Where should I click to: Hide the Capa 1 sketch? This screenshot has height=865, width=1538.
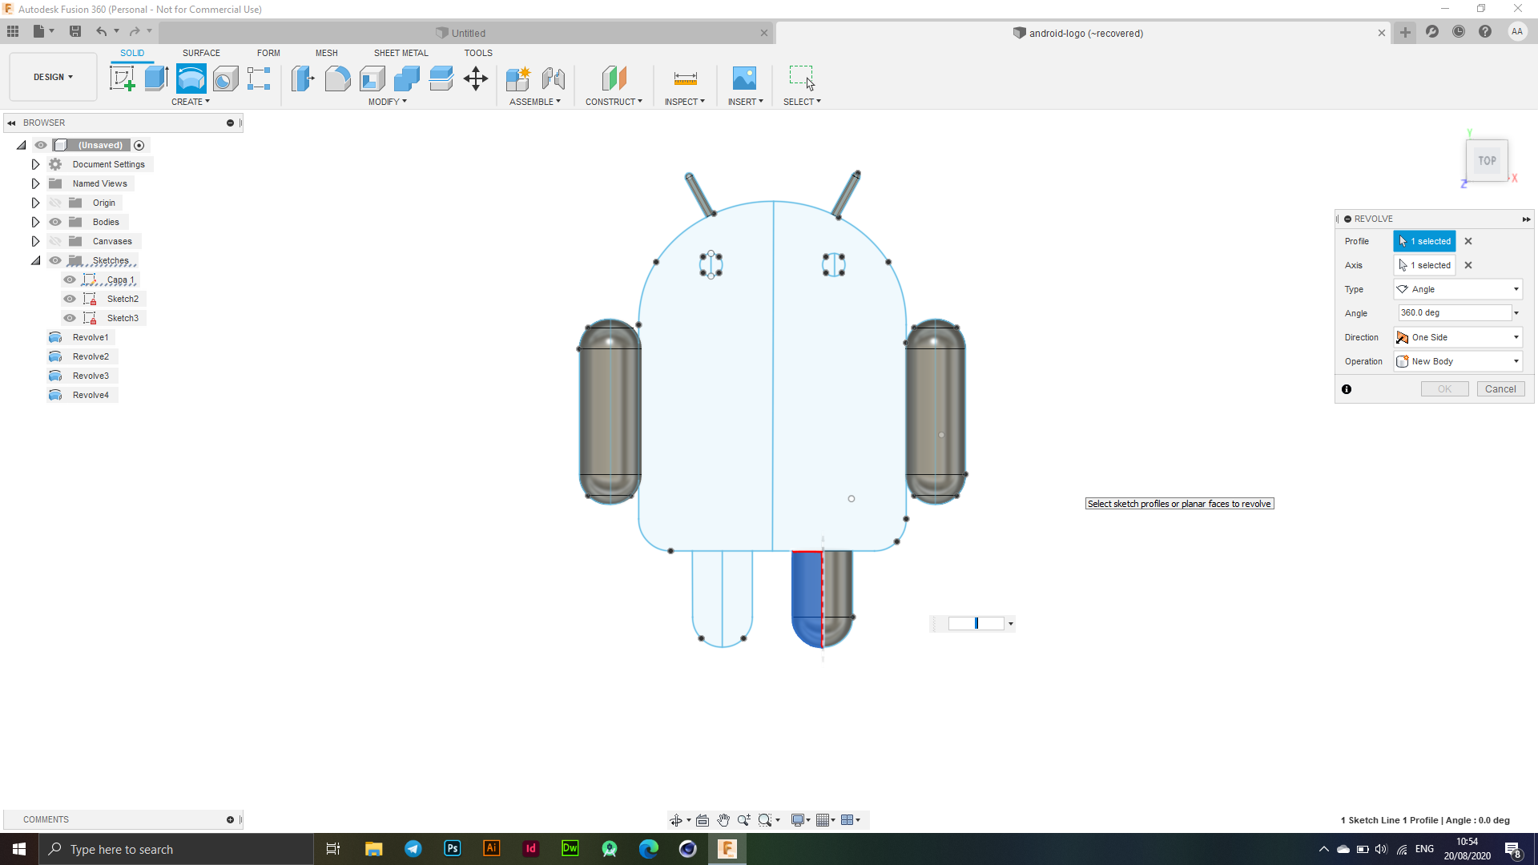[70, 280]
